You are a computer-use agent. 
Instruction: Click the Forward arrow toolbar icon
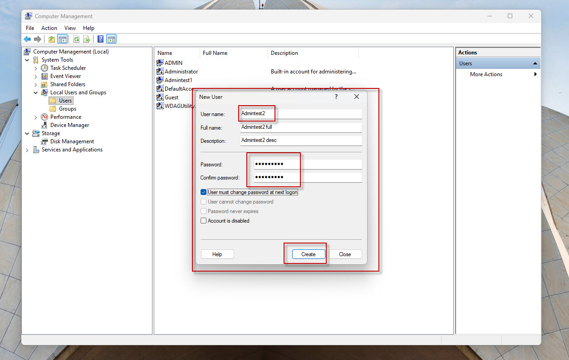tap(38, 39)
